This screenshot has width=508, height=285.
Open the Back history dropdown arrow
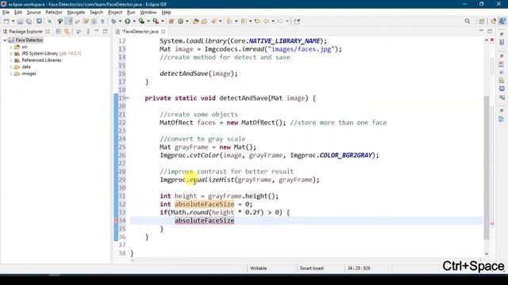[x=273, y=21]
